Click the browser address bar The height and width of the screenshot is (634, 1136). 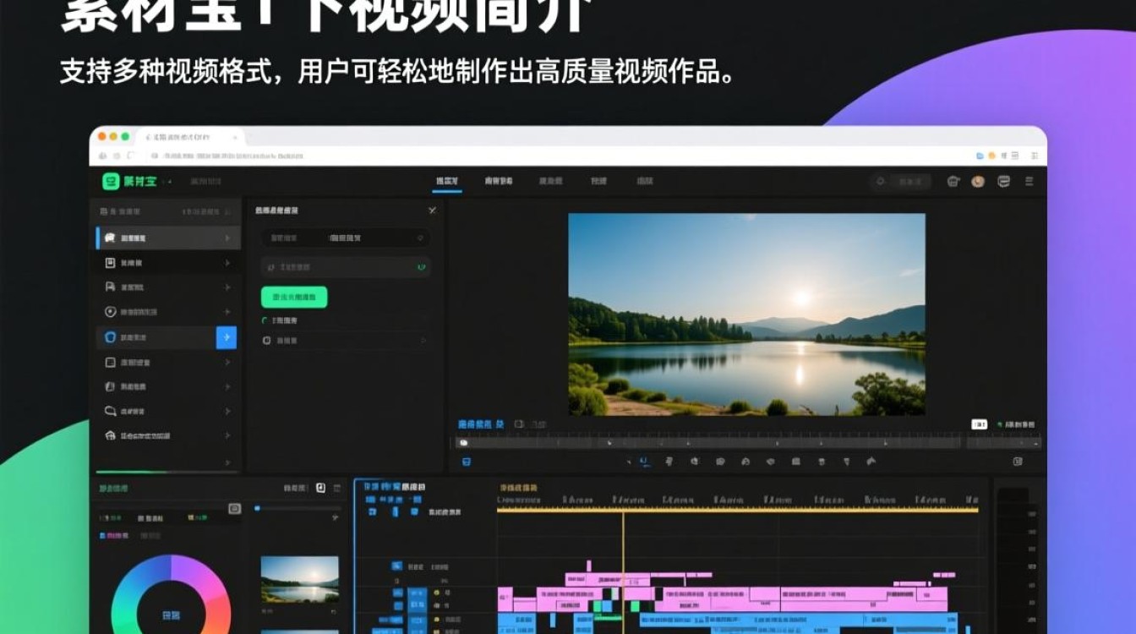pyautogui.click(x=558, y=156)
